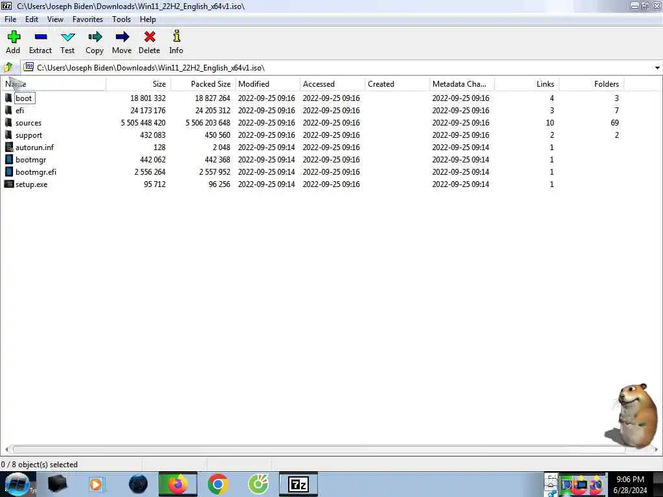Select the support folder icon
This screenshot has width=663, height=497.
8,135
